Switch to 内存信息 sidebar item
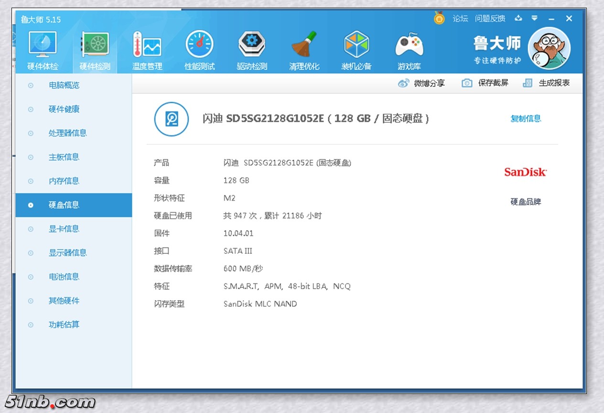Screen dimensions: 604x413 click(x=64, y=181)
